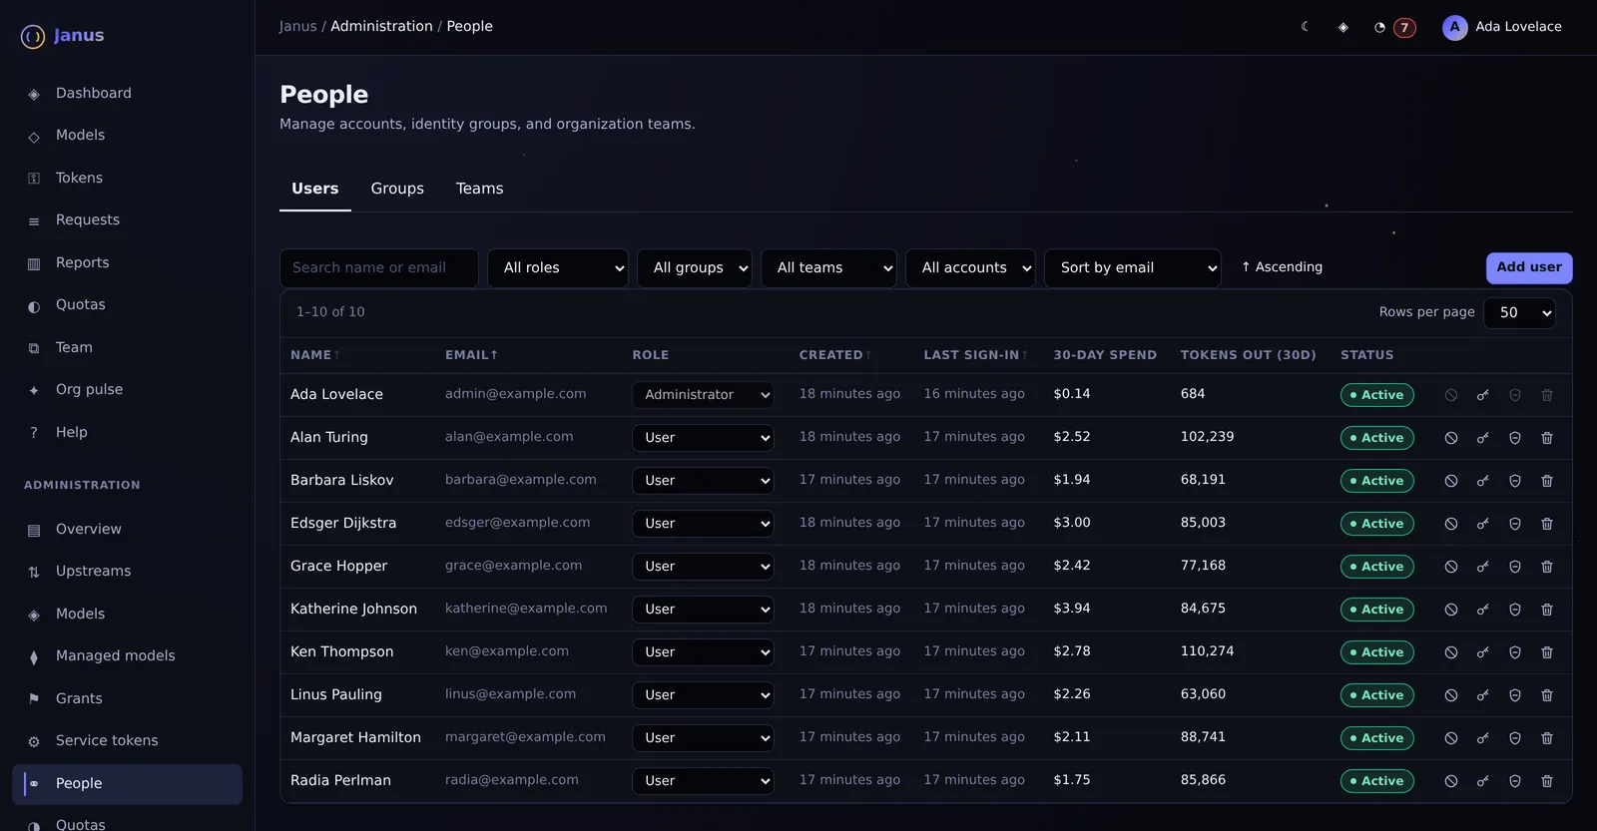Click the trash icon in Radia Perlman's row
1597x831 pixels.
click(x=1547, y=781)
